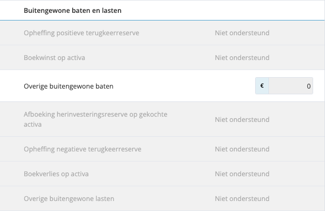This screenshot has width=325, height=211.
Task: Select the Overige buitengewone lasten label
Action: click(69, 199)
